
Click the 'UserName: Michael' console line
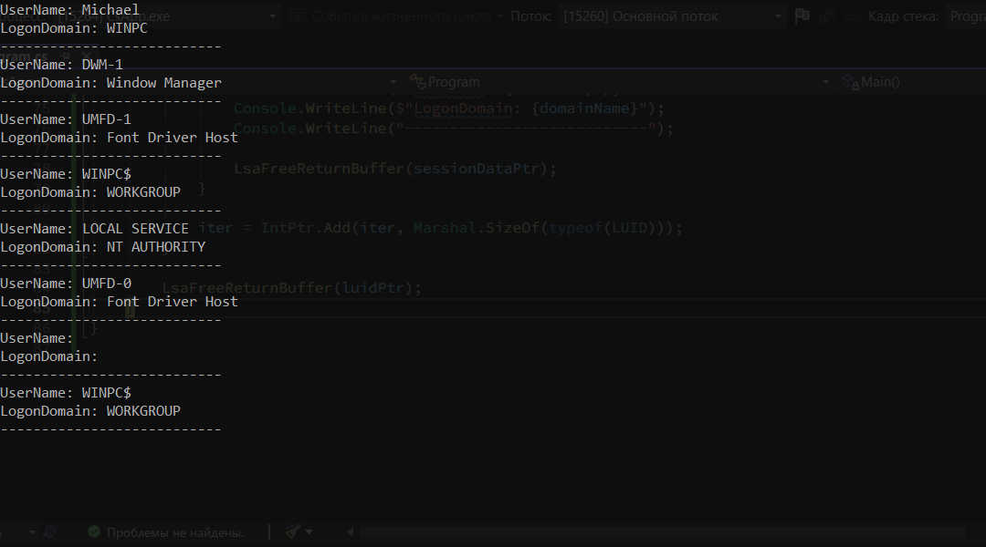click(x=69, y=10)
